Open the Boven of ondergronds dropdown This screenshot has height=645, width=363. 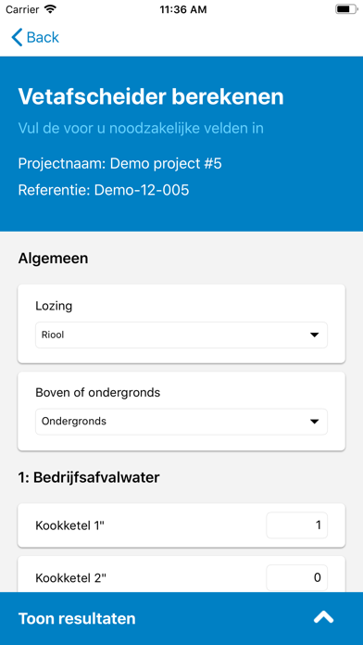[x=181, y=422]
